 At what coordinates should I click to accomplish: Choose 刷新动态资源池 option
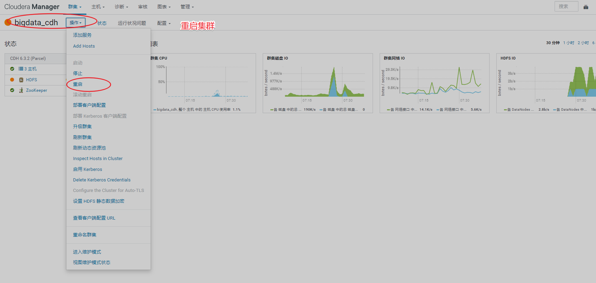(x=89, y=148)
